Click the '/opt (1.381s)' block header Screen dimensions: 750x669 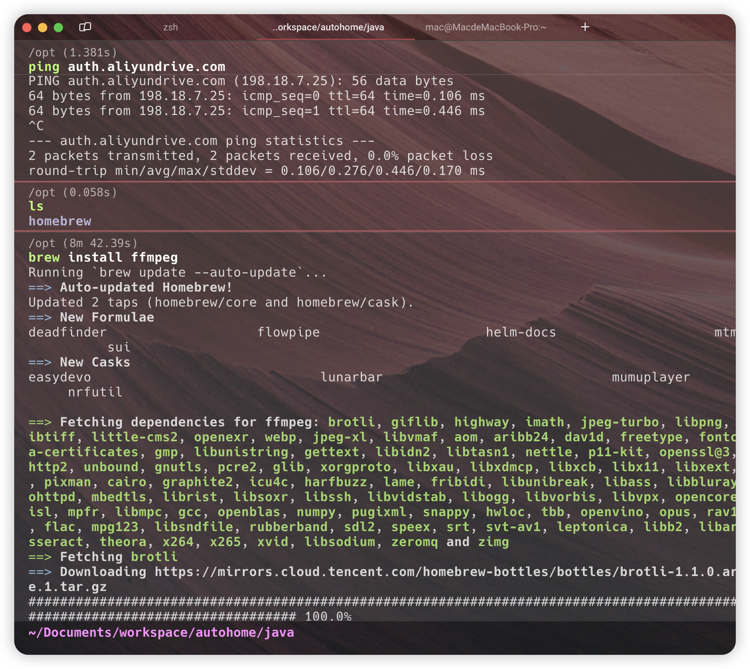[x=73, y=52]
